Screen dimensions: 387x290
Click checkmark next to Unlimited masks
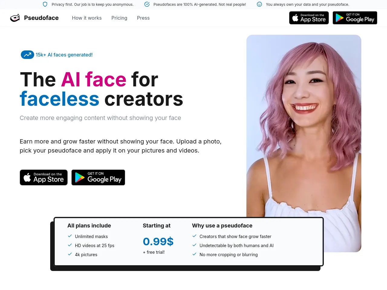point(70,236)
